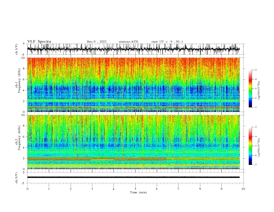Click the "9" tick on the Time axis
The width and height of the screenshot is (274, 212).
(x=221, y=189)
